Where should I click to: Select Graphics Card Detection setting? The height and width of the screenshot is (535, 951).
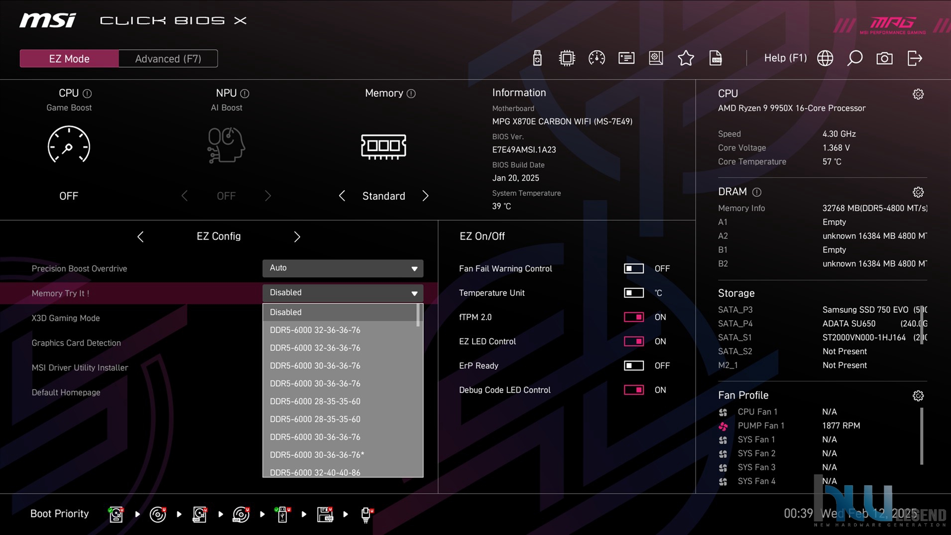[76, 343]
